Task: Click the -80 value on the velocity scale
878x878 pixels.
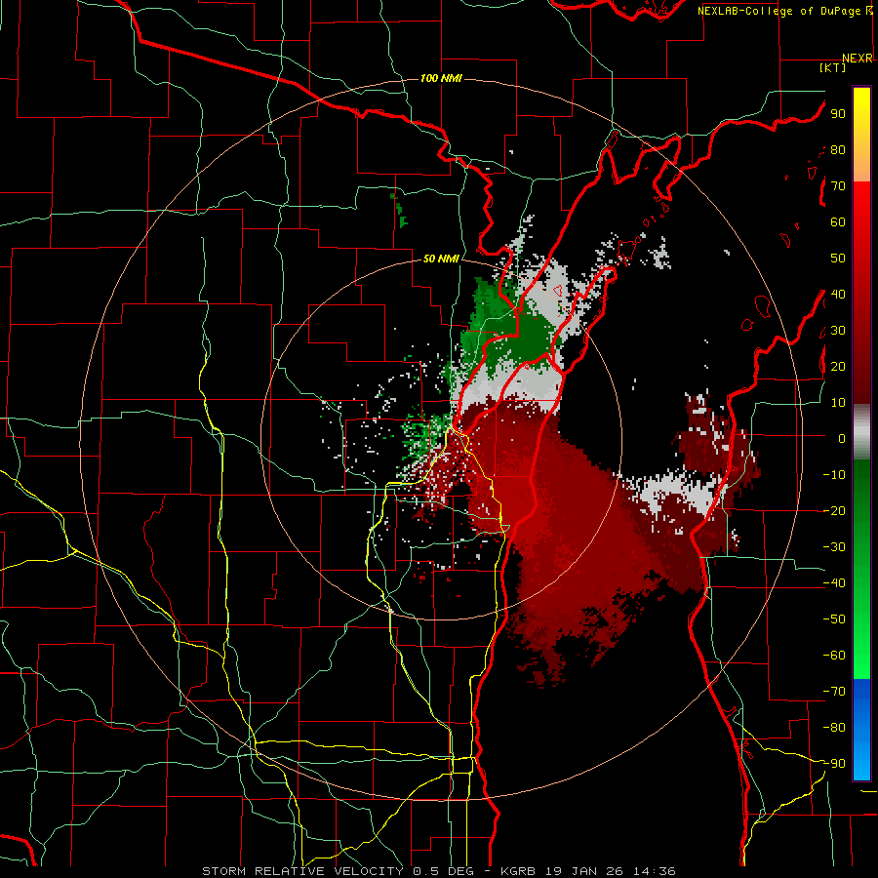Action: point(834,728)
